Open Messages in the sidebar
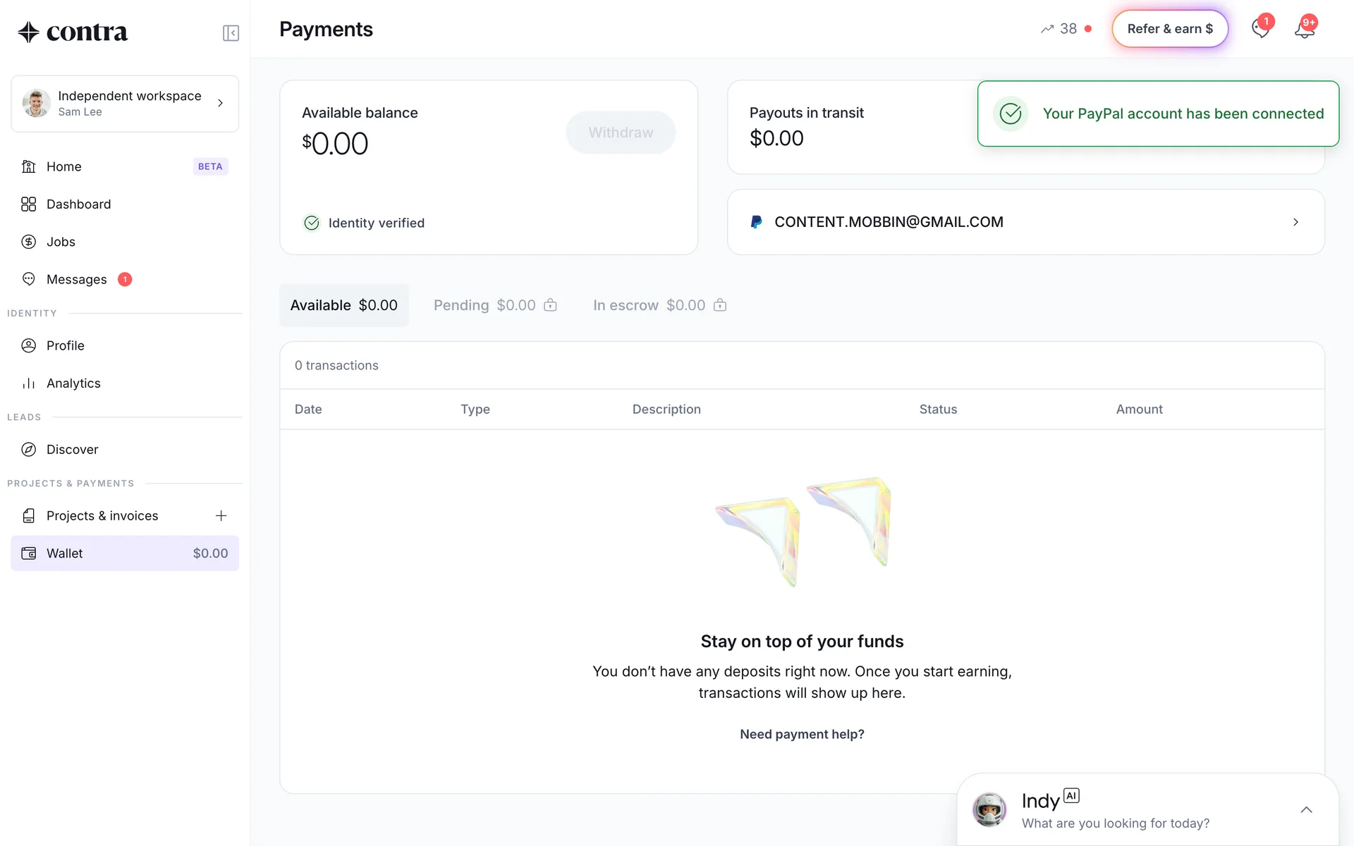 point(77,280)
